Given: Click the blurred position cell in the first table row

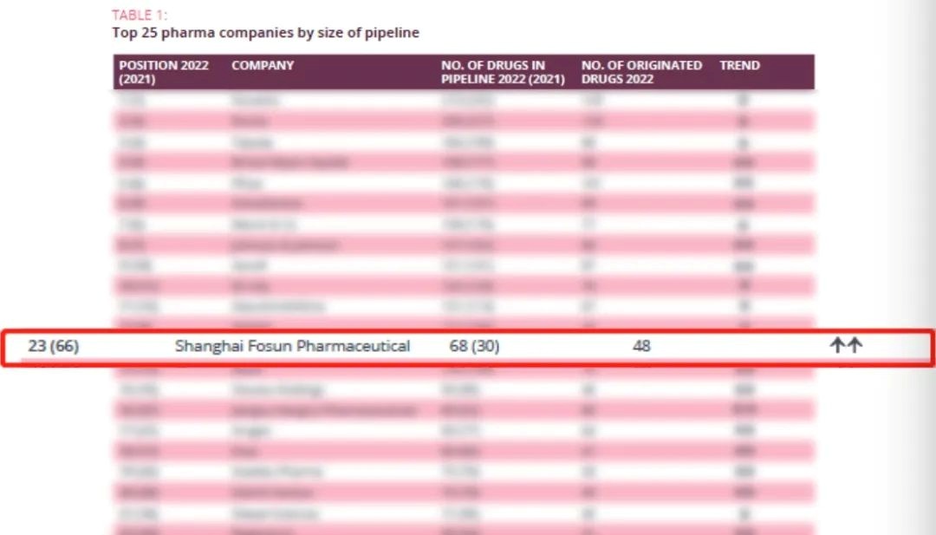Looking at the screenshot, I should (x=132, y=101).
